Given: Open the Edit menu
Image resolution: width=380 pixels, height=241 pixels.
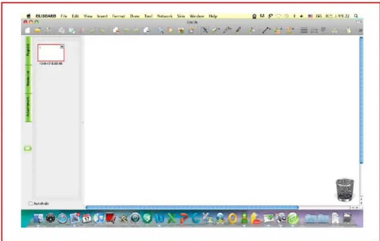Looking at the screenshot, I should [x=75, y=16].
